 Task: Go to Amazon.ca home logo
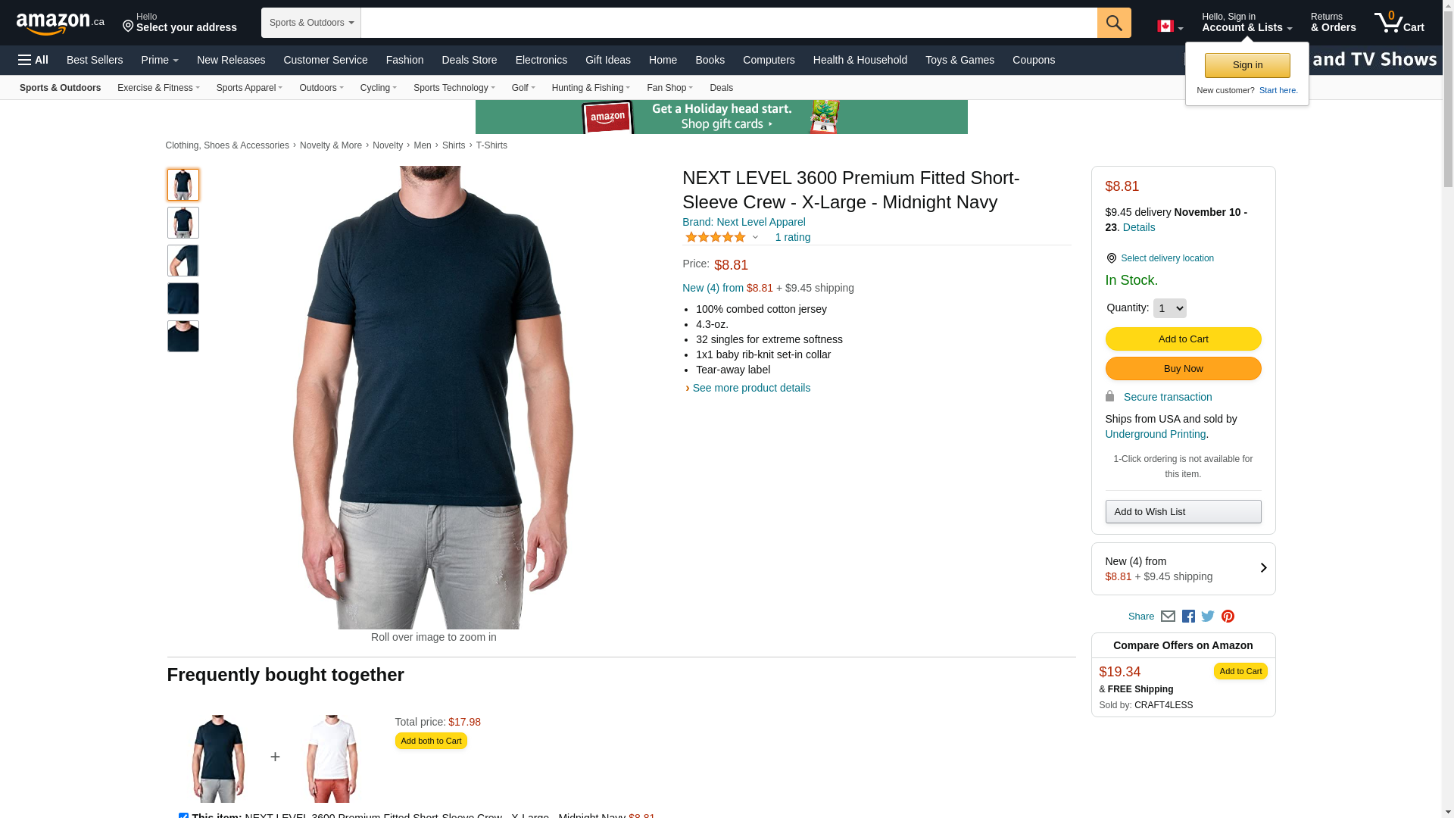click(61, 23)
